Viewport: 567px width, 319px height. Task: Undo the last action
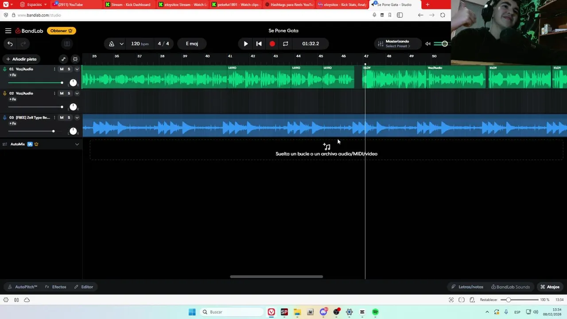pos(10,43)
